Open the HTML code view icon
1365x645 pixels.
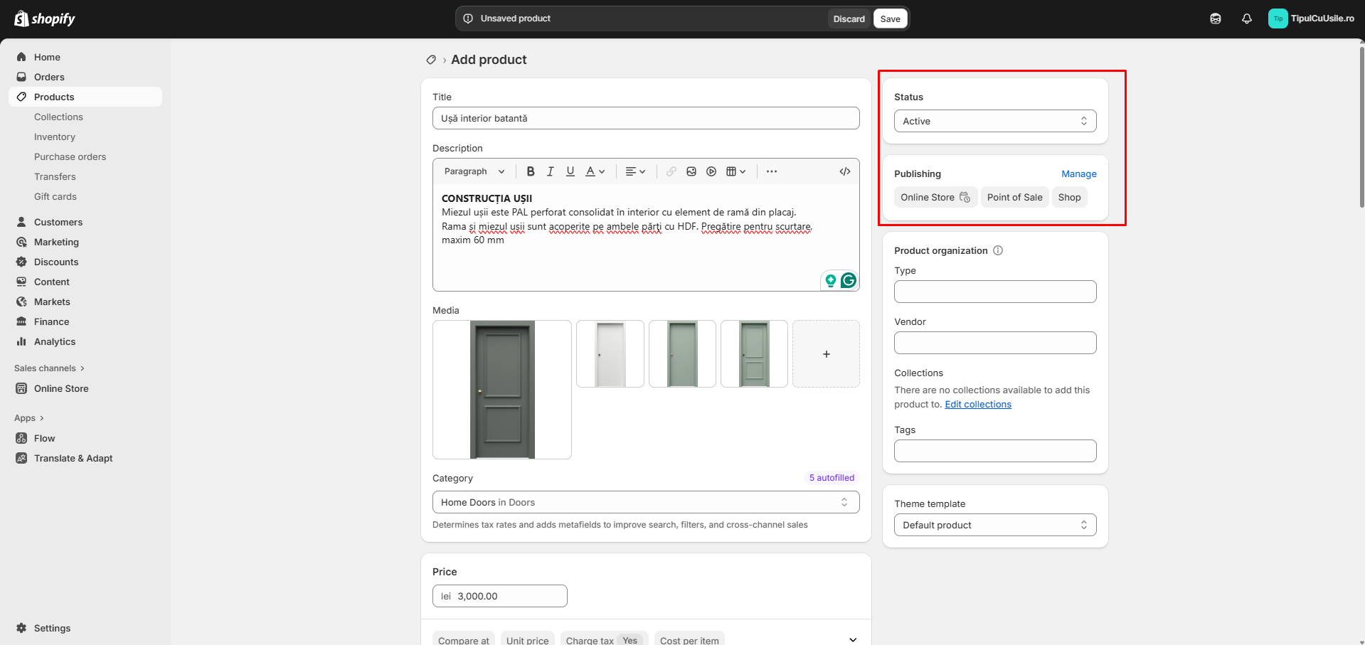[844, 171]
